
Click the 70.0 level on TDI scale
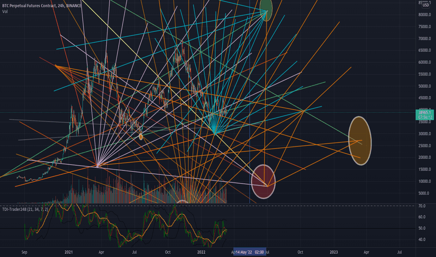tap(422, 206)
